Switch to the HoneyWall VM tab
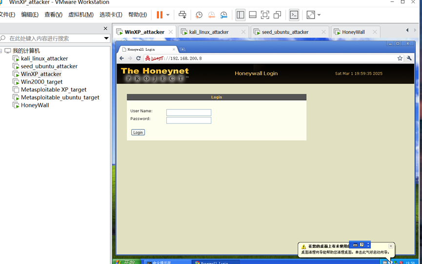 tap(353, 32)
